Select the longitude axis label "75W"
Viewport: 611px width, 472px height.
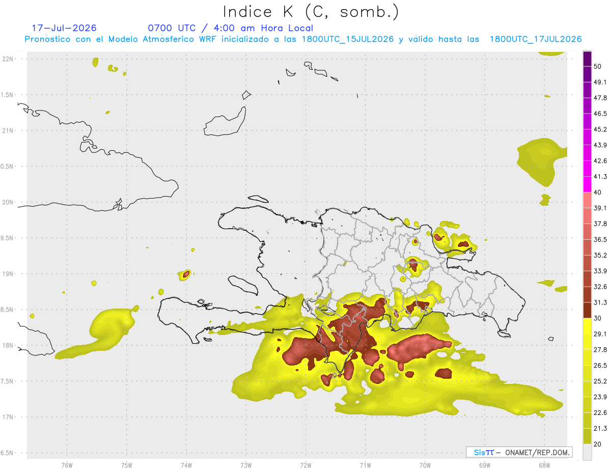pos(127,465)
